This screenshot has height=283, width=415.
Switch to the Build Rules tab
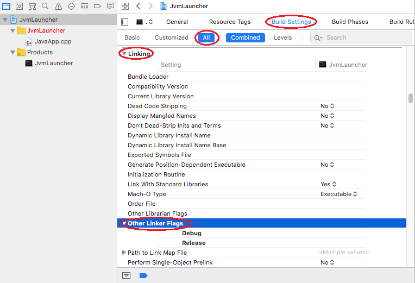[401, 22]
